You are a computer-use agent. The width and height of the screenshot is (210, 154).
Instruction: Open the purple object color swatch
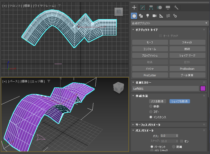pos(203,88)
